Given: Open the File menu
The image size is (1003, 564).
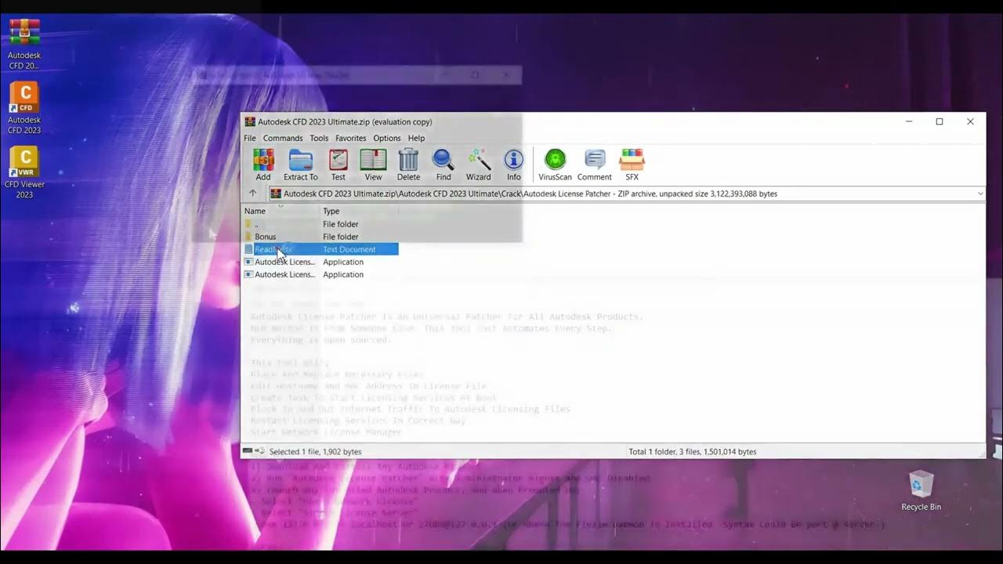Looking at the screenshot, I should point(249,138).
